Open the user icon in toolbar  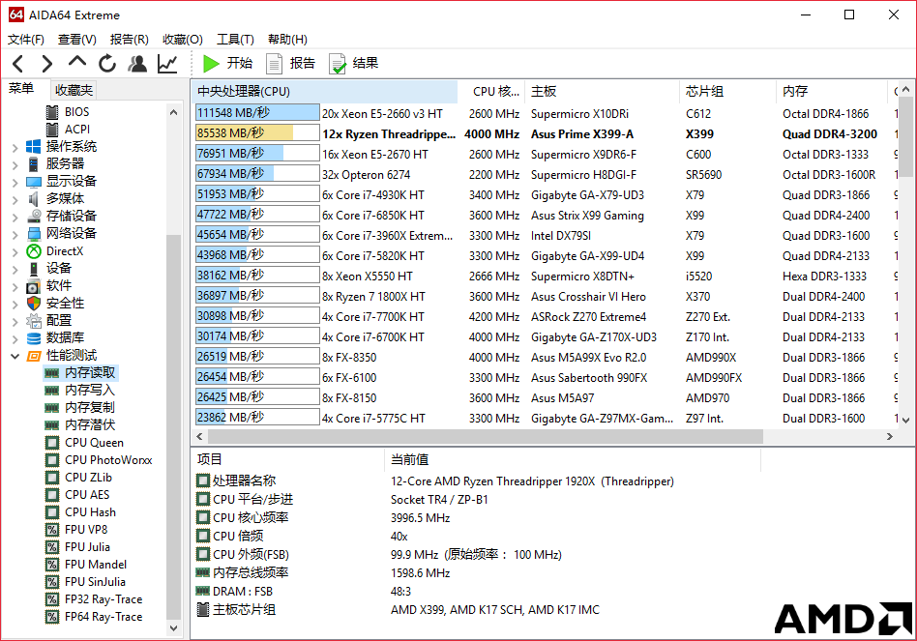pos(137,63)
